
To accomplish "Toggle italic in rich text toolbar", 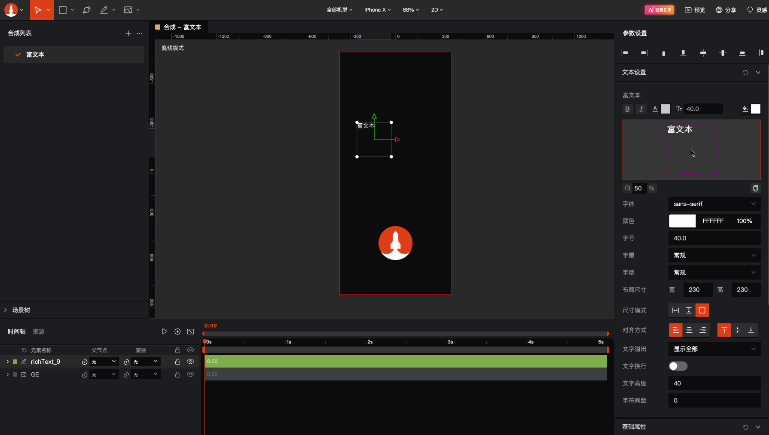I will click(x=641, y=109).
